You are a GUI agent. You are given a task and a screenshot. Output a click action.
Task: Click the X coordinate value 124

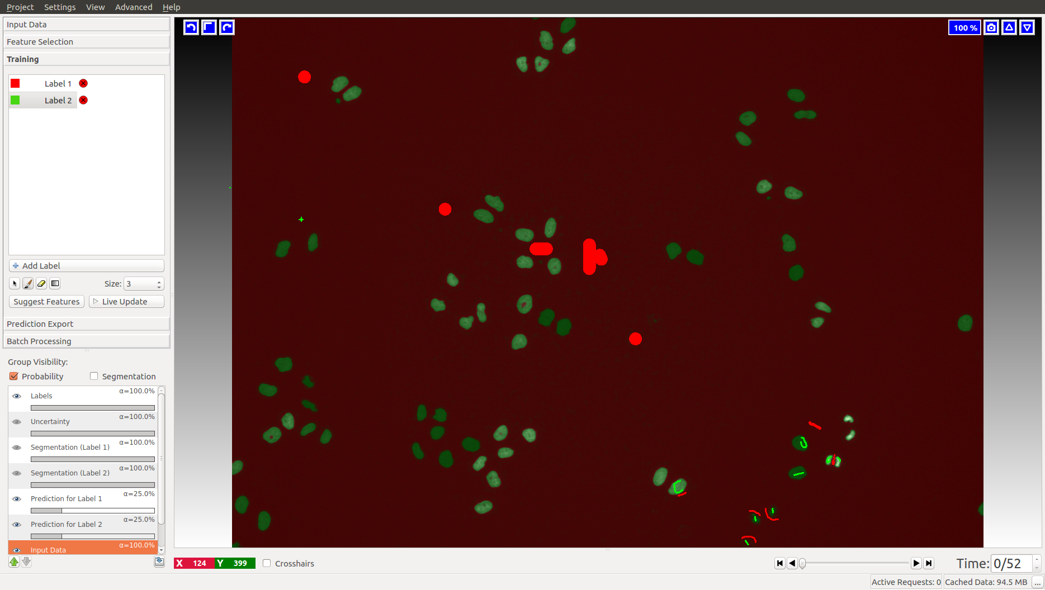(200, 563)
